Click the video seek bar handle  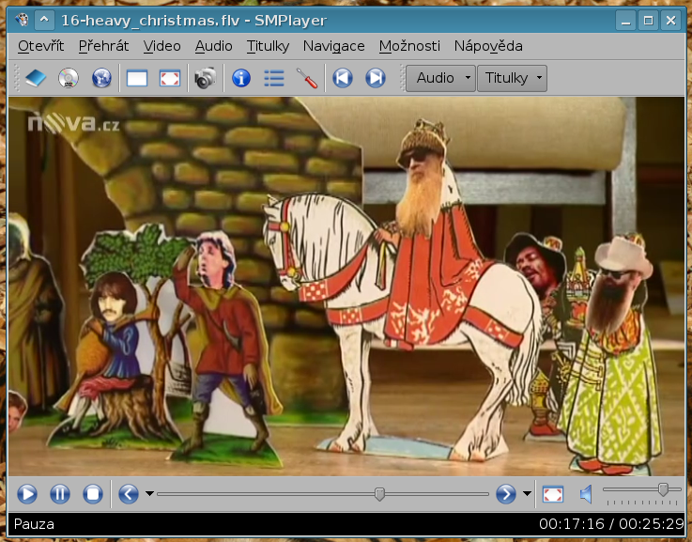pyautogui.click(x=379, y=493)
